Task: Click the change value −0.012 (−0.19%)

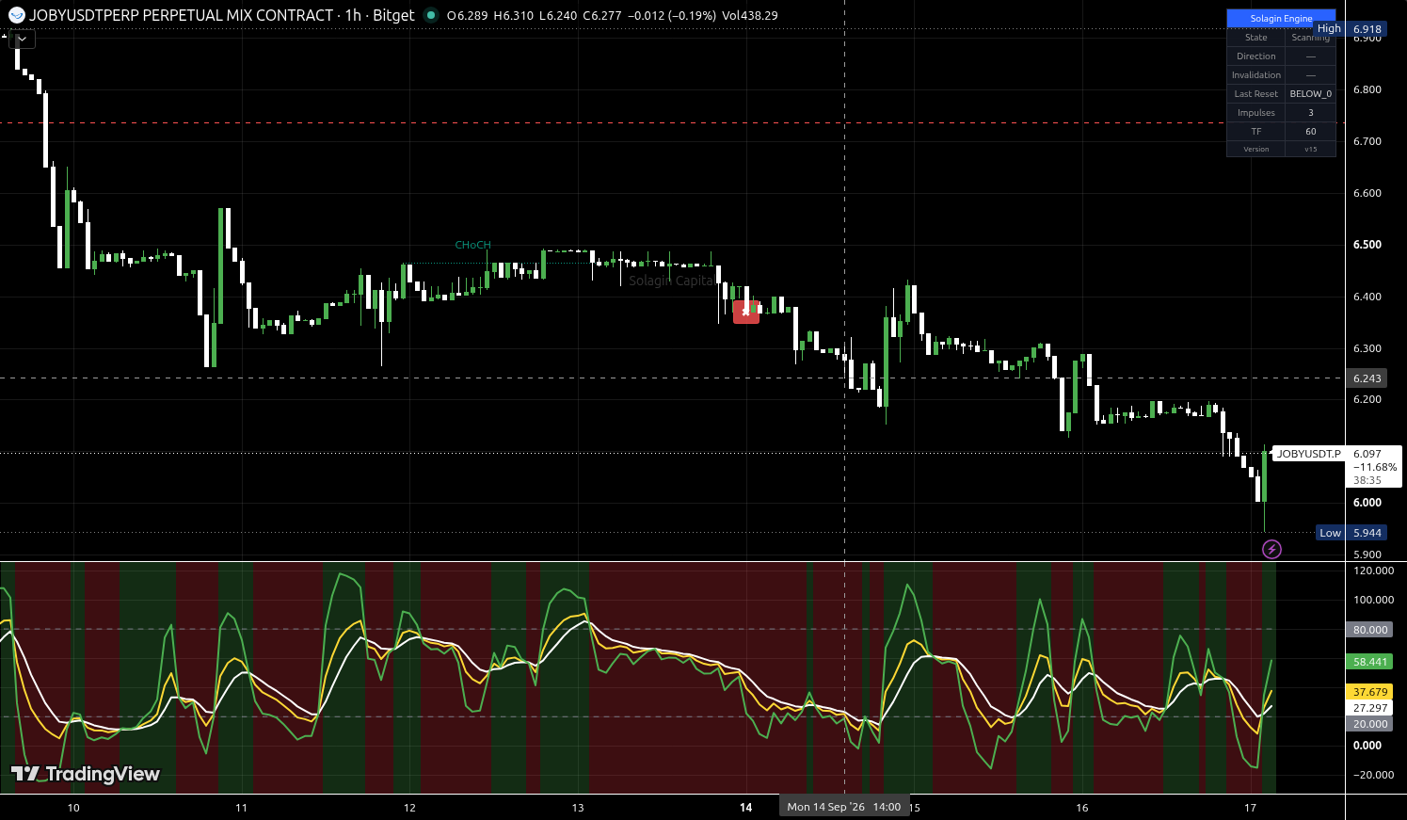Action: pos(672,16)
